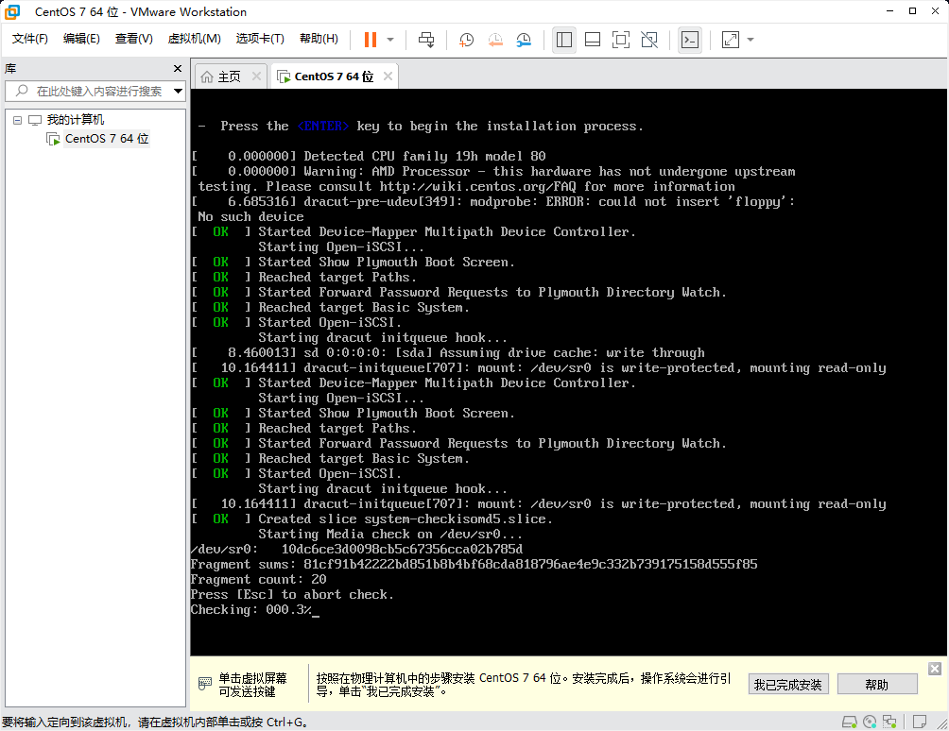Image resolution: width=949 pixels, height=731 pixels.
Task: Open the library search filter dropdown
Action: pos(178,92)
